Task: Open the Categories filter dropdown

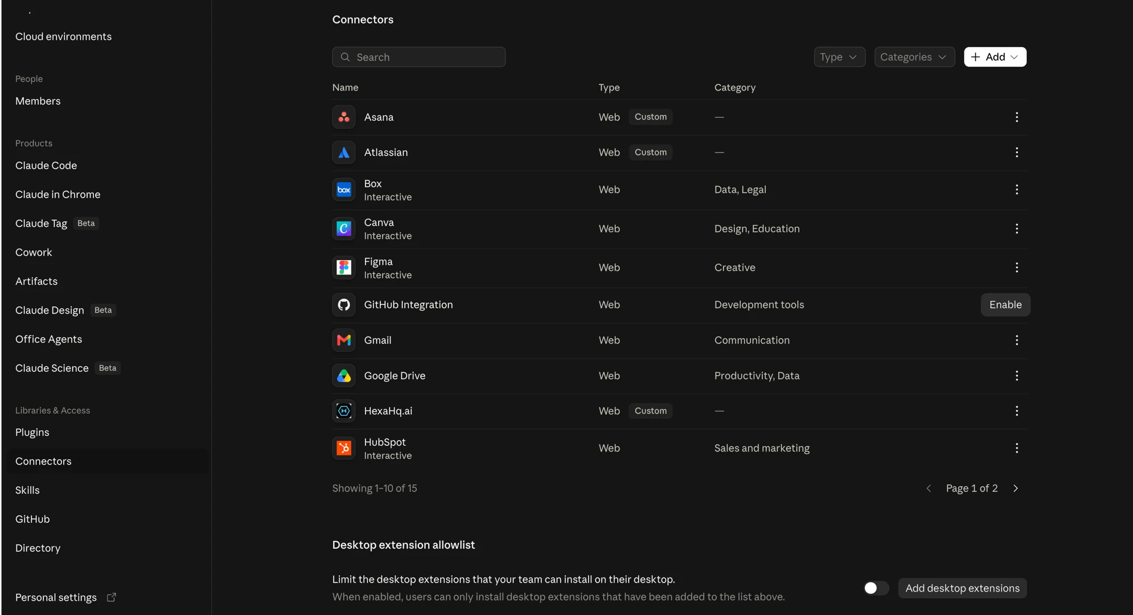Action: [x=914, y=57]
